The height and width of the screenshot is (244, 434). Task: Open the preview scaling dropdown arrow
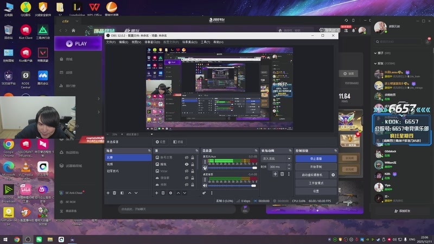point(152,134)
